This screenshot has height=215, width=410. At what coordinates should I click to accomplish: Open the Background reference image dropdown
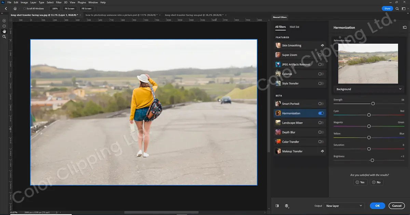pyautogui.click(x=369, y=89)
